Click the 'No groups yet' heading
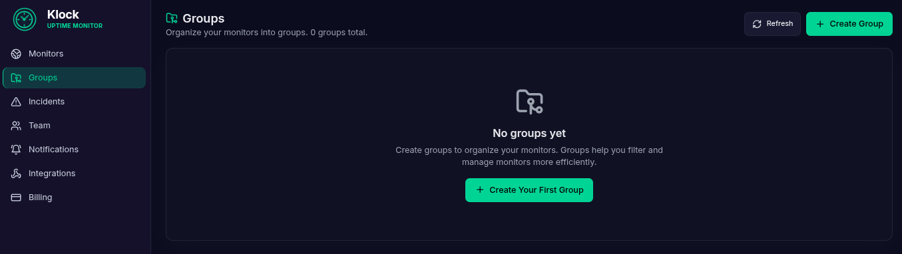 pos(529,133)
